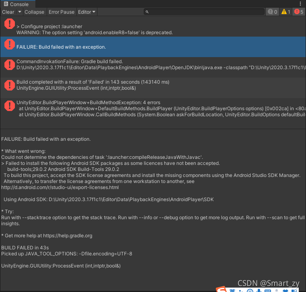Click the 'Picked up JAVA_TOOL_OPTIONS' line
306x292 pixels.
66,254
